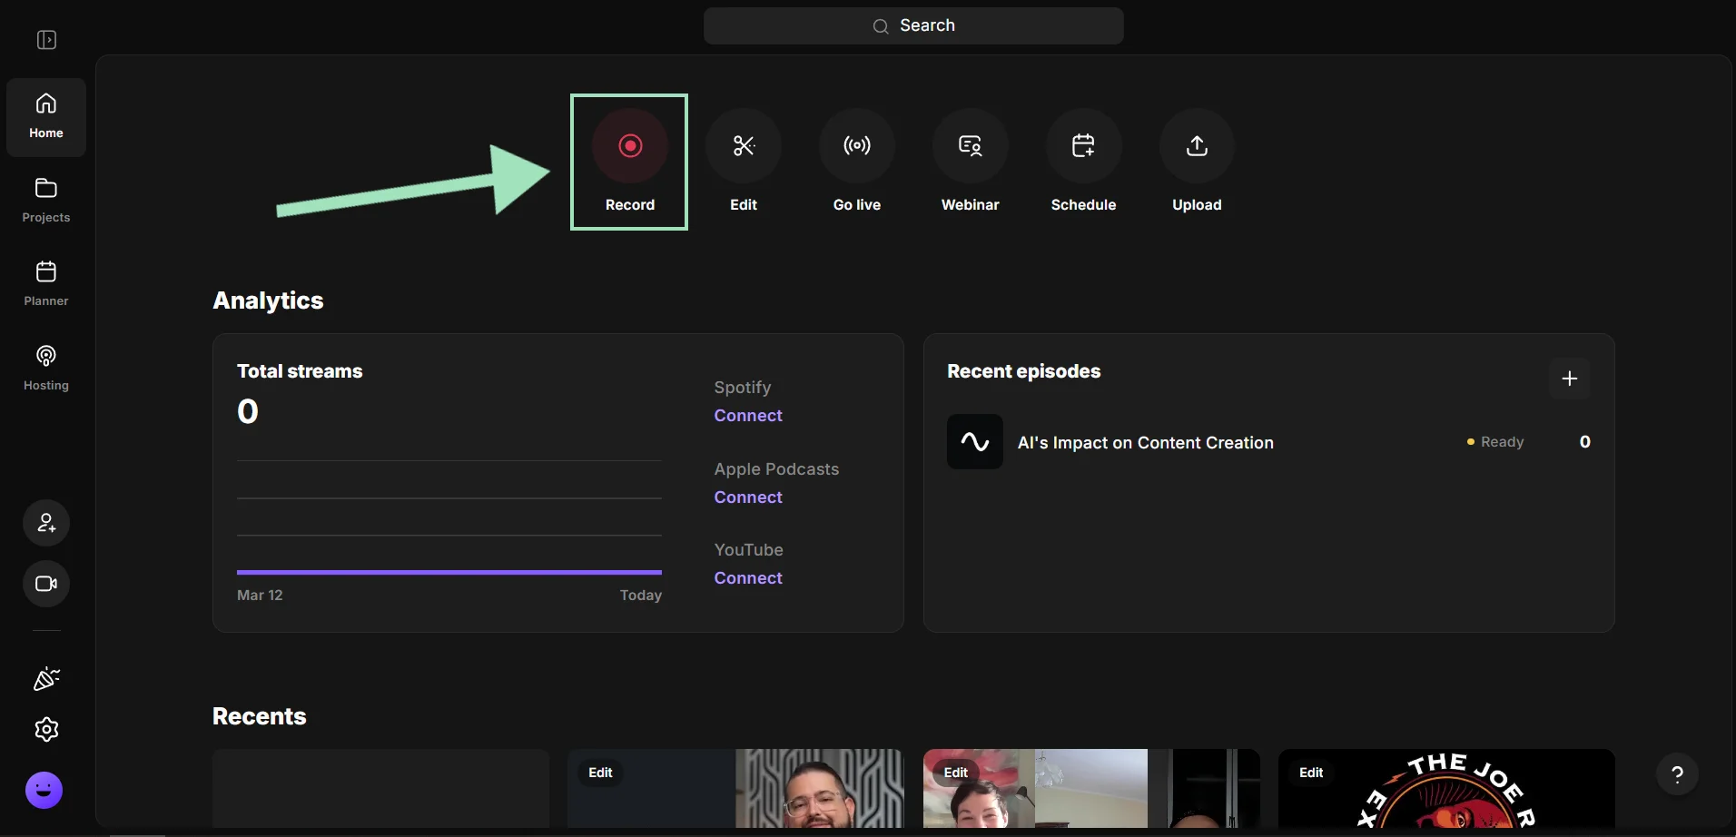Connect Spotify account

coord(748,416)
